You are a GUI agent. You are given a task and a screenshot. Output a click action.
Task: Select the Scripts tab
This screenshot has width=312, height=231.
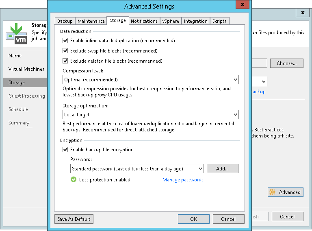click(220, 21)
